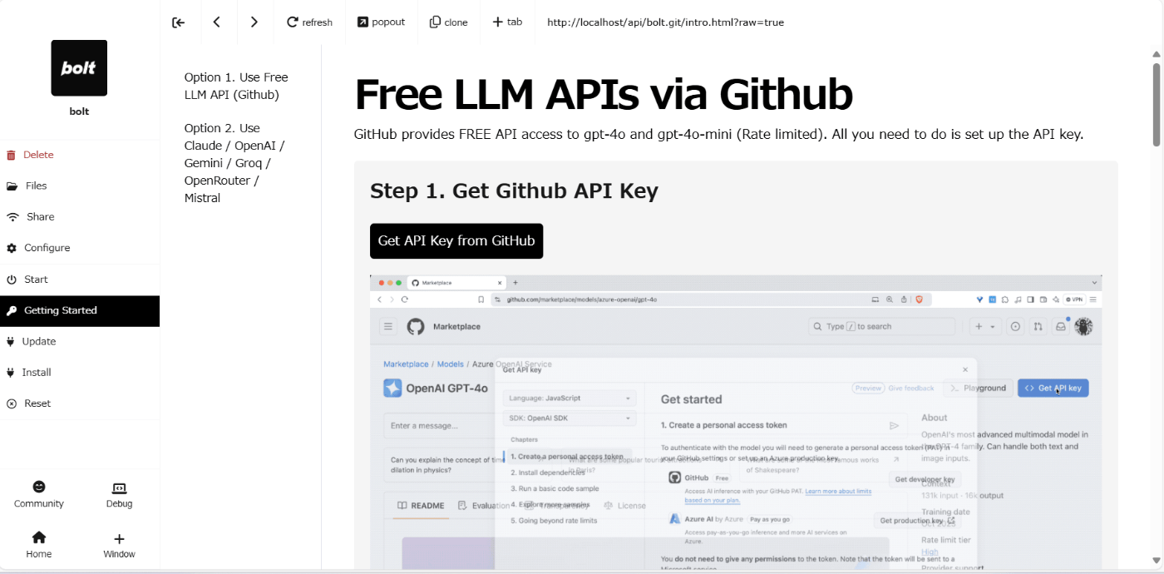This screenshot has height=574, width=1164.
Task: Click the Files folder icon
Action: point(12,186)
